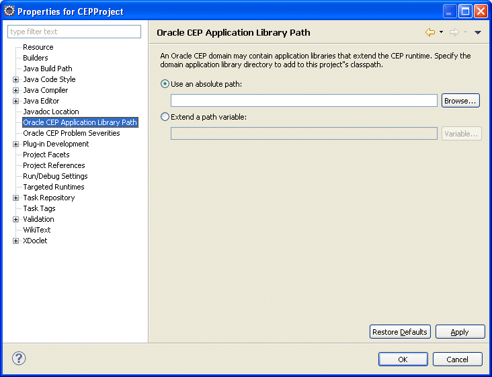Viewport: 492px width, 377px height.
Task: Click the type filter text box
Action: (x=74, y=32)
